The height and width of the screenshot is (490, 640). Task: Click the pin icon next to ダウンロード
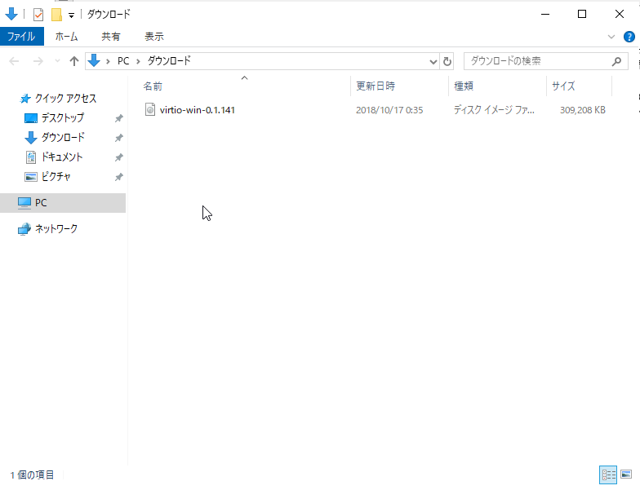coord(119,138)
